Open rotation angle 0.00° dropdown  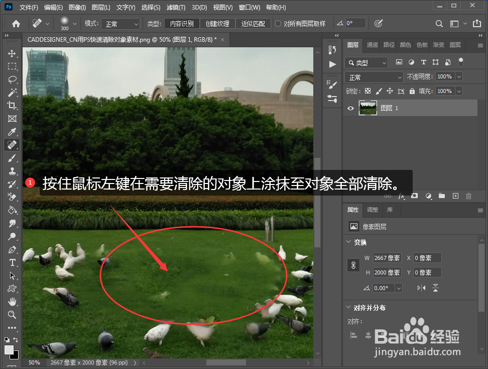[x=399, y=288]
